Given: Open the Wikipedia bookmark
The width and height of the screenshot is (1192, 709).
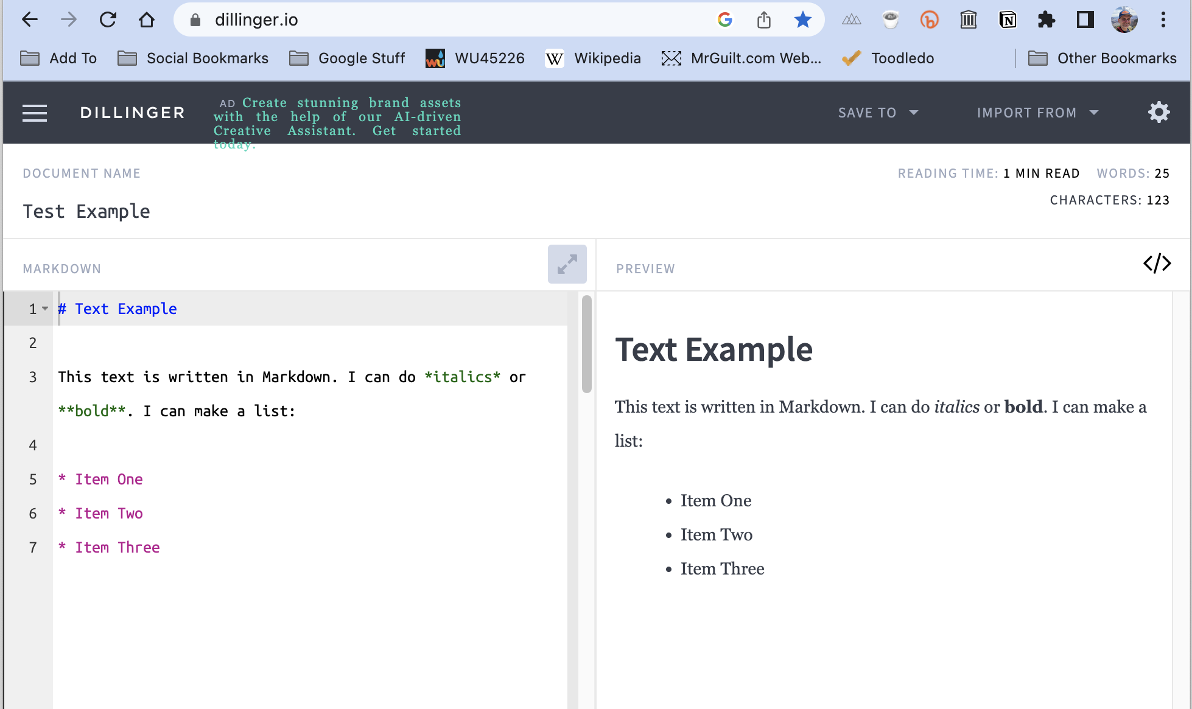Looking at the screenshot, I should (593, 58).
